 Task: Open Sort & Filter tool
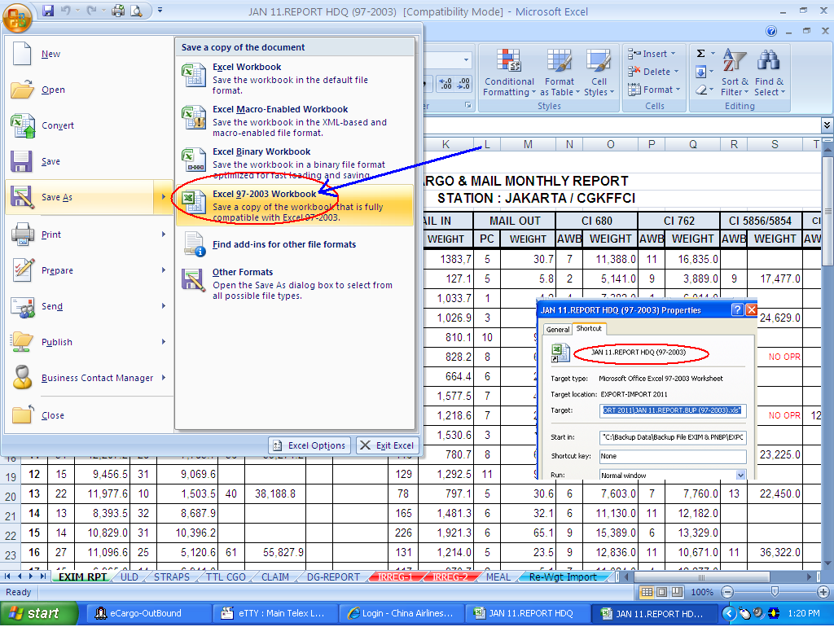tap(735, 72)
